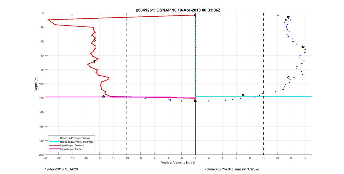344x174 pixels.
Task: Click the triangle marker near 68 m on red curve
Action: click(x=94, y=61)
